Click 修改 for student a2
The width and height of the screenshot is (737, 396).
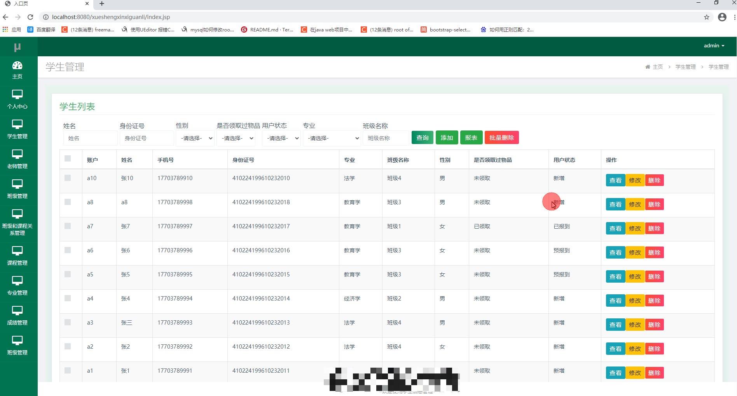coord(635,349)
